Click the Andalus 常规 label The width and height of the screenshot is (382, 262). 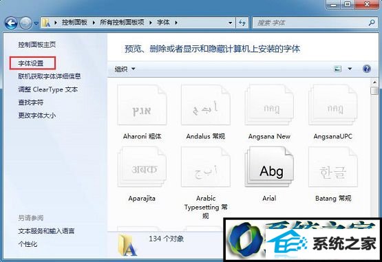[206, 136]
